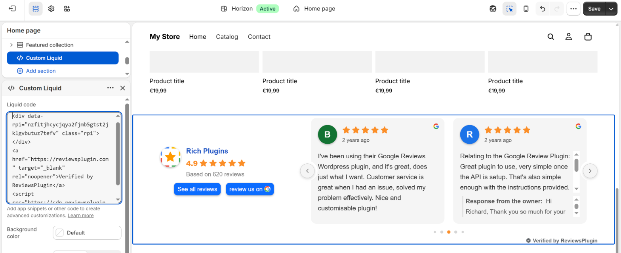Image resolution: width=621 pixels, height=253 pixels.
Task: Open the Sections panel icon
Action: (x=36, y=9)
